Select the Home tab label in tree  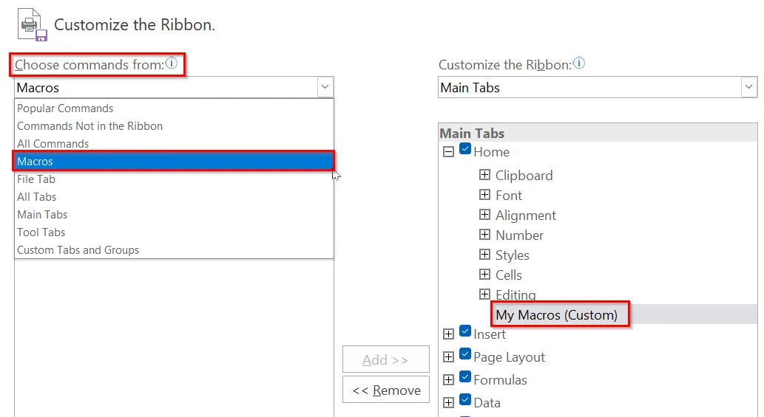[491, 152]
